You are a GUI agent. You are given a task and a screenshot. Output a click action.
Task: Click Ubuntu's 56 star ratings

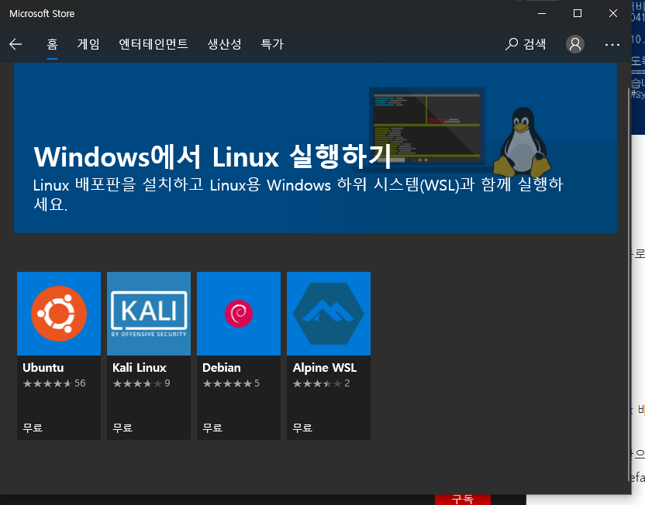pyautogui.click(x=54, y=383)
